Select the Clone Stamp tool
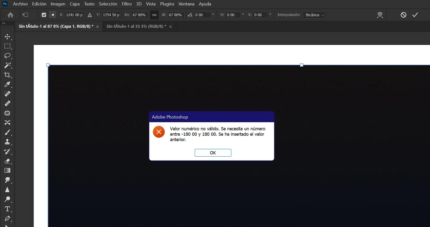Screen dimensions: 430x227 point(7,142)
